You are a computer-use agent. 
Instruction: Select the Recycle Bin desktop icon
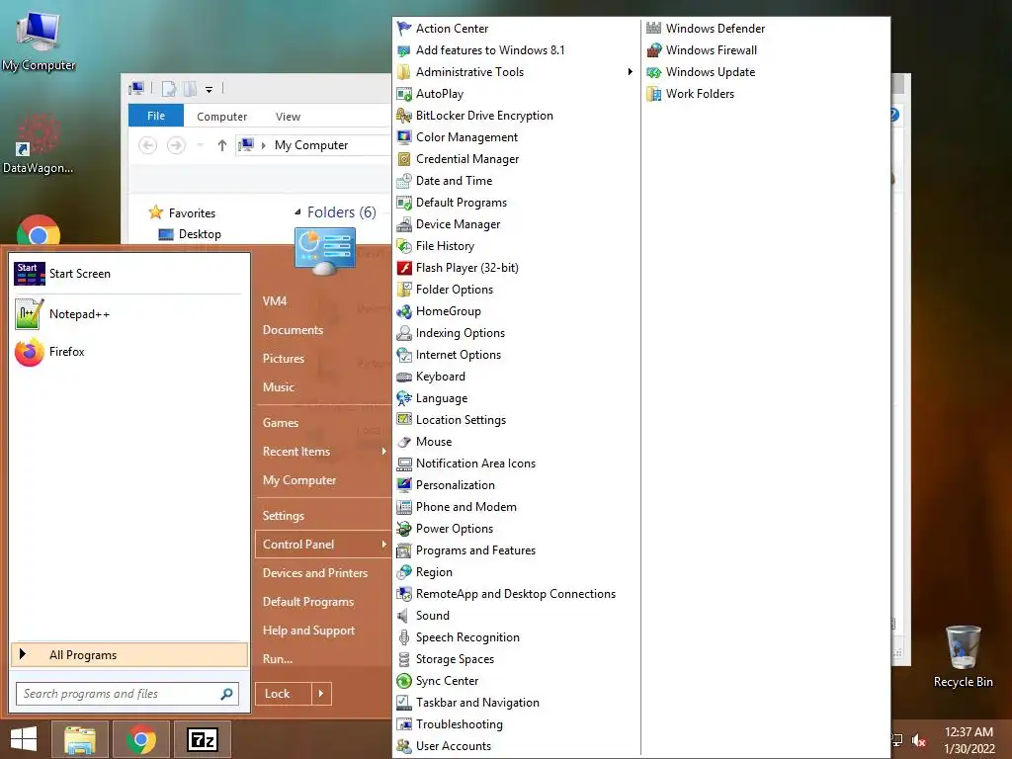click(963, 656)
